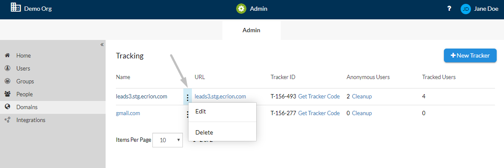Click tracker ID T-156-493 text

coord(283,96)
